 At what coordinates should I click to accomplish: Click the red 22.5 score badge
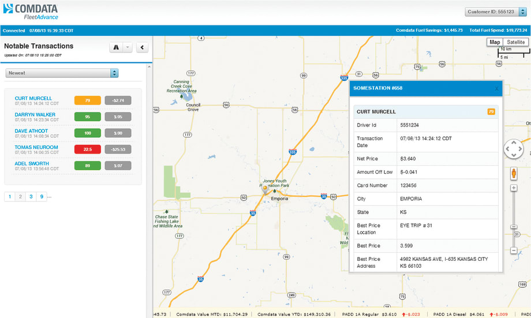[x=87, y=149]
